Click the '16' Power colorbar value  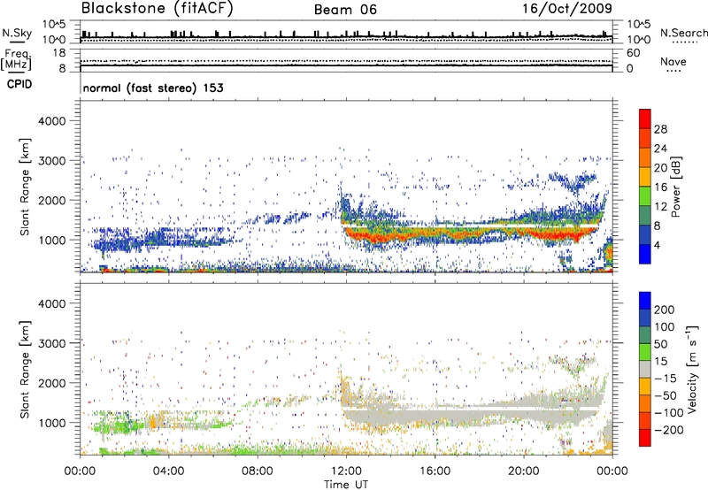click(660, 188)
